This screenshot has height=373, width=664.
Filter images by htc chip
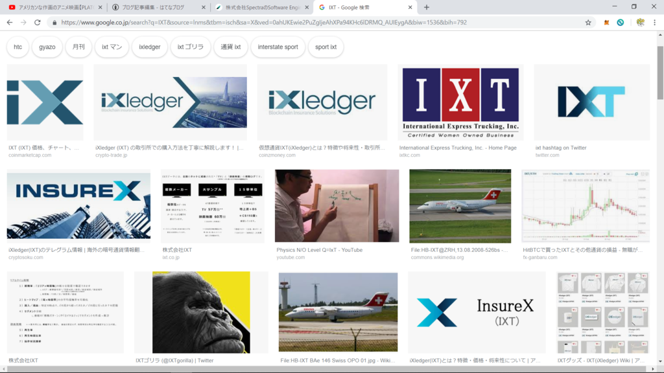[18, 47]
